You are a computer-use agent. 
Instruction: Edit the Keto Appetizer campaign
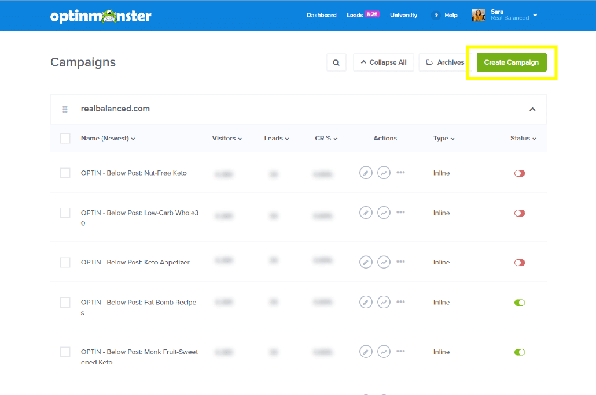(x=366, y=262)
